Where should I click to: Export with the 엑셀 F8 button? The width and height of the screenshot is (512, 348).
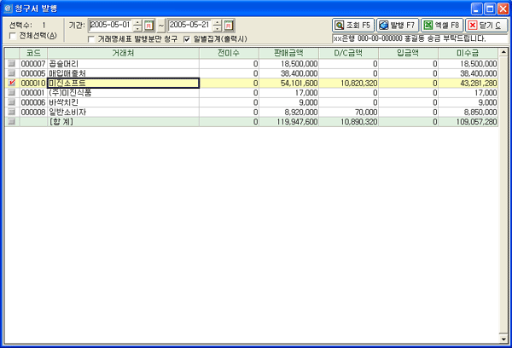(442, 25)
